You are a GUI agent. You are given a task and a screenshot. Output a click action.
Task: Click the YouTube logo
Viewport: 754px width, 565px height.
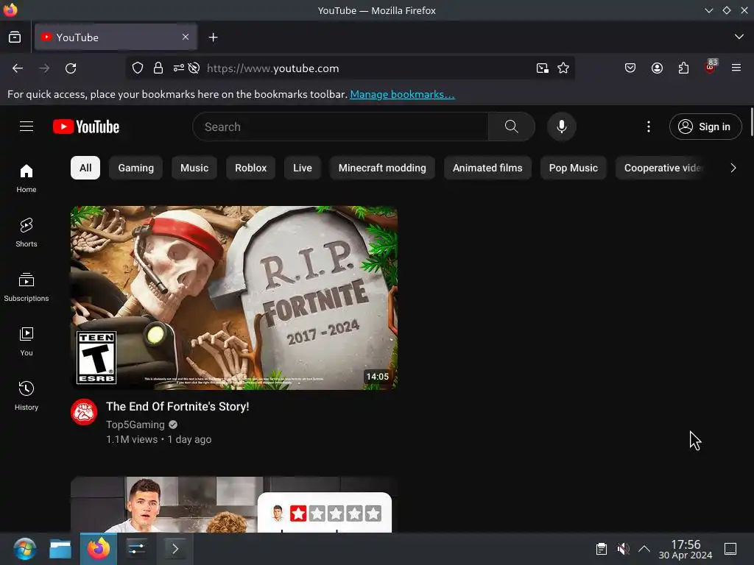(x=86, y=127)
